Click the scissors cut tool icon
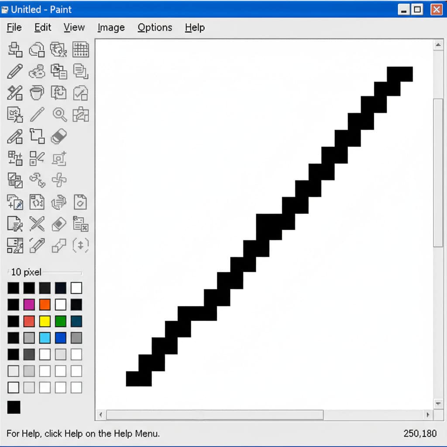Image resolution: width=447 pixels, height=447 pixels. tap(37, 224)
